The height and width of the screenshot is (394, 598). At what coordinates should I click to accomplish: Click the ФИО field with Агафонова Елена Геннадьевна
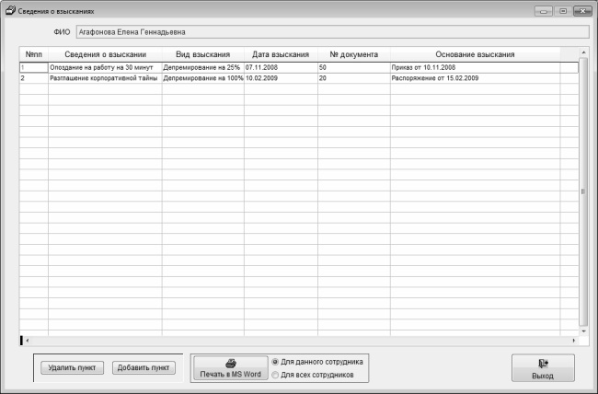coord(332,32)
